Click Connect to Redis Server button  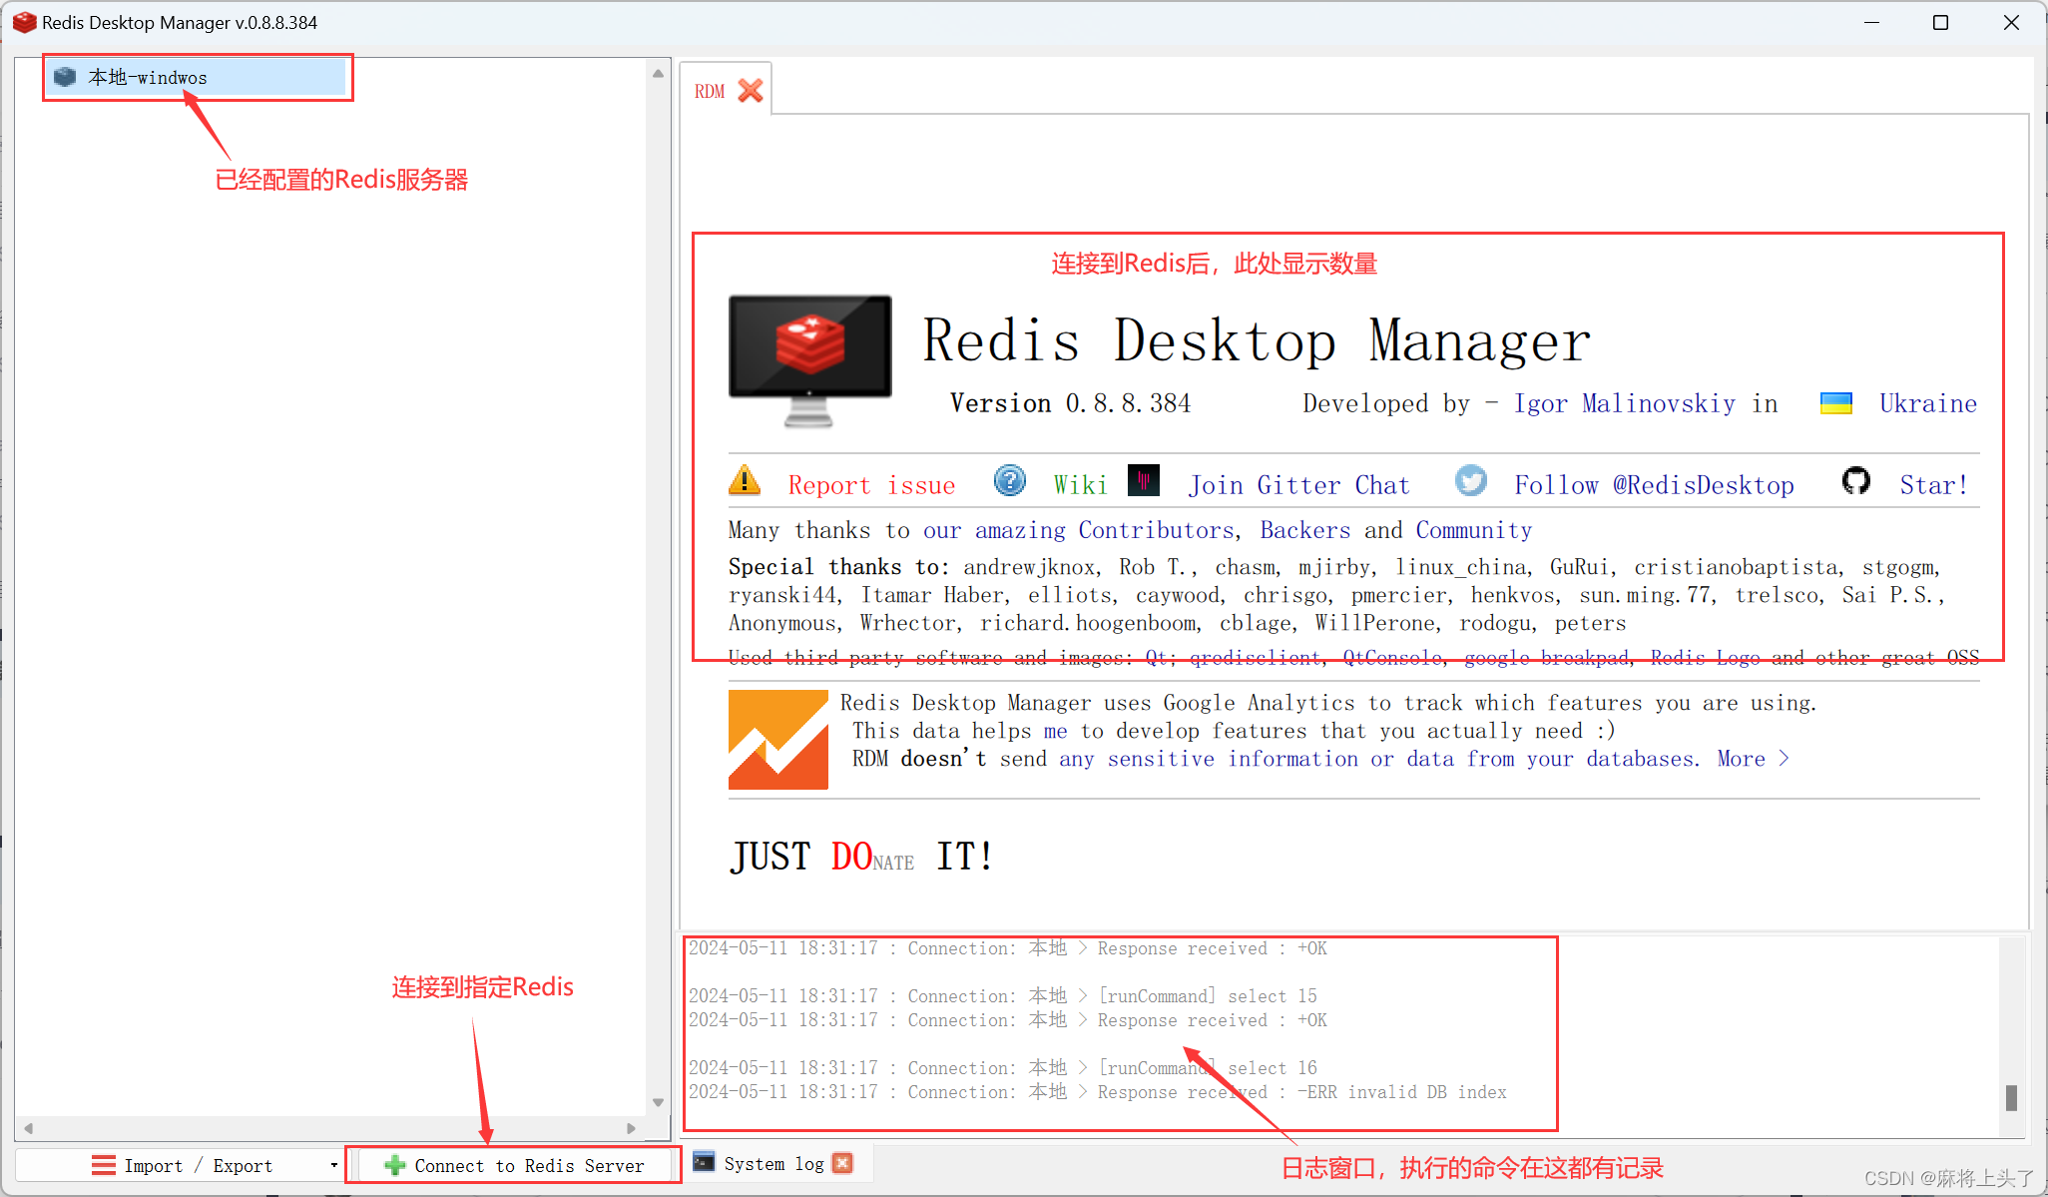pyautogui.click(x=514, y=1165)
